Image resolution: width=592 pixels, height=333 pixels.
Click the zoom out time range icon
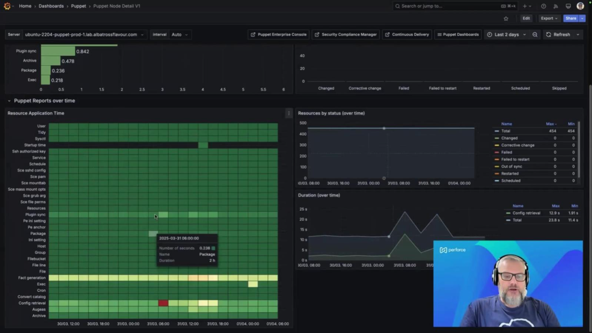pos(535,34)
